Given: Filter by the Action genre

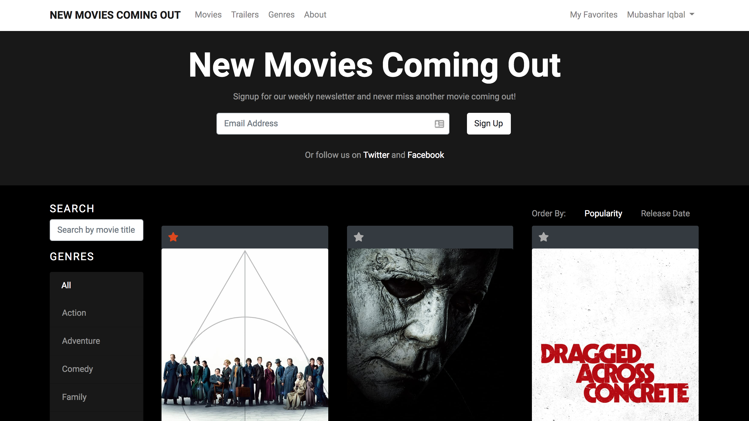Looking at the screenshot, I should 74,313.
